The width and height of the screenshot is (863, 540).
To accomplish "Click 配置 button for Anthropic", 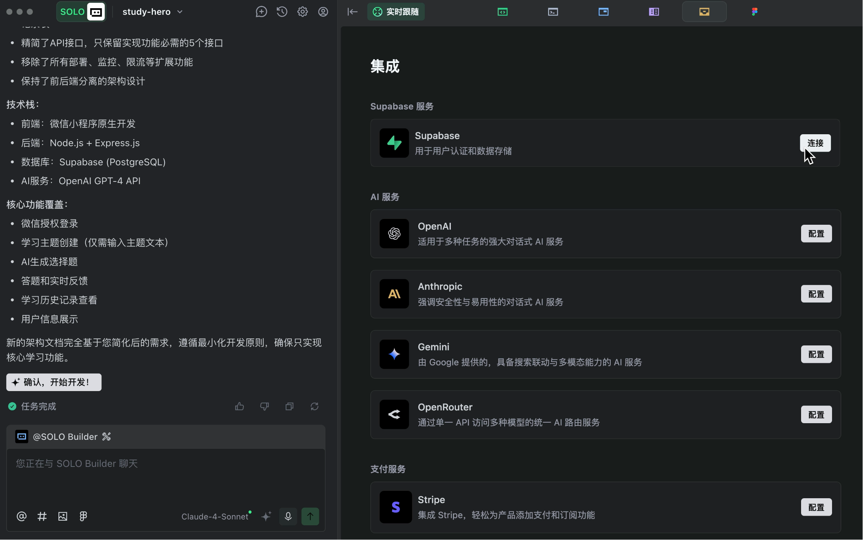I will (x=816, y=294).
